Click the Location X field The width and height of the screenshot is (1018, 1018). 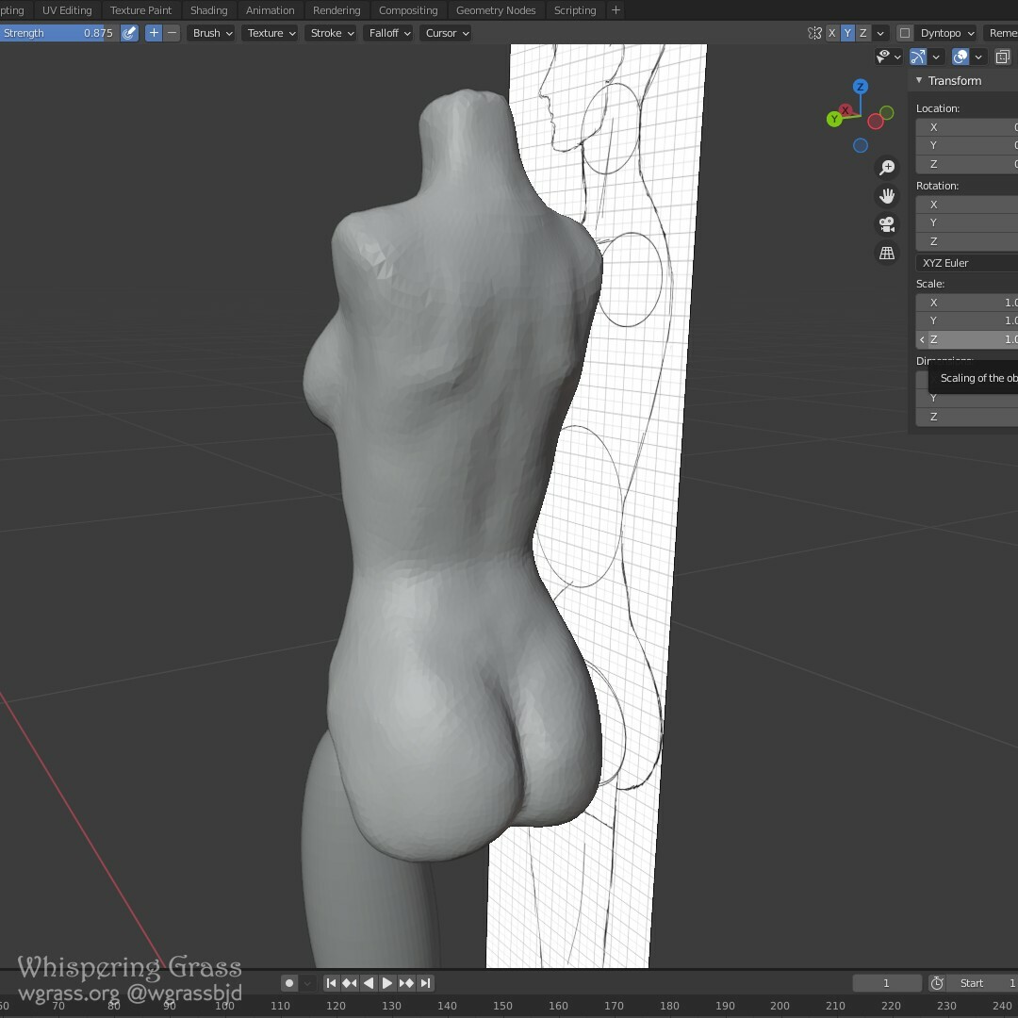[x=967, y=127]
